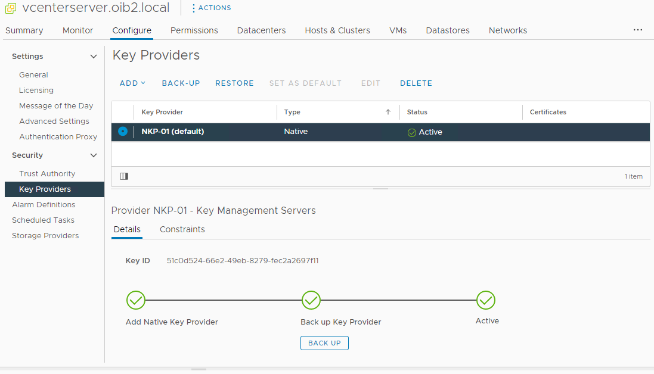The image size is (654, 374).
Task: Open the ACTIONS dropdown menu
Action: [212, 8]
